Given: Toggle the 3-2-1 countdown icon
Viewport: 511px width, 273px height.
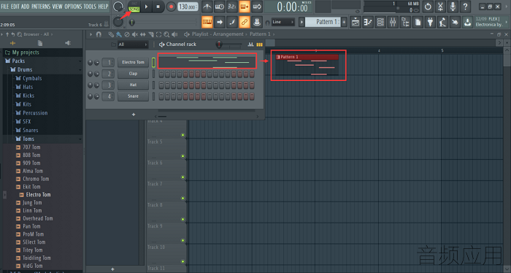Looking at the screenshot, I should pos(231,7).
